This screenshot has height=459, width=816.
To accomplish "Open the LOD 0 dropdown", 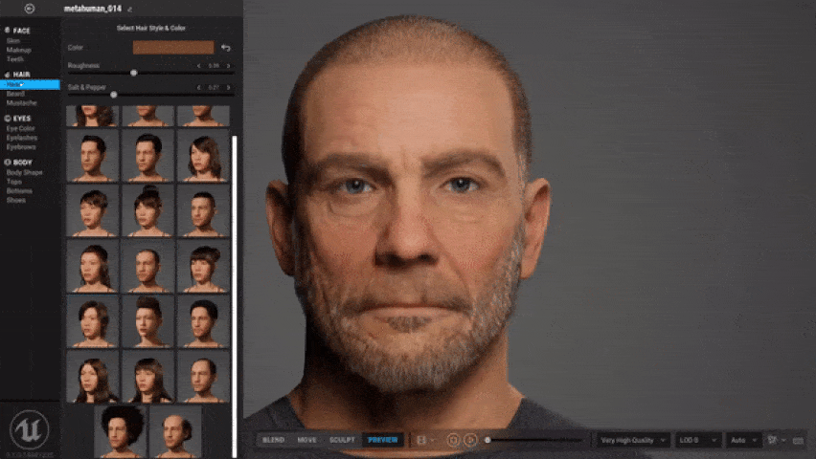I will [698, 440].
